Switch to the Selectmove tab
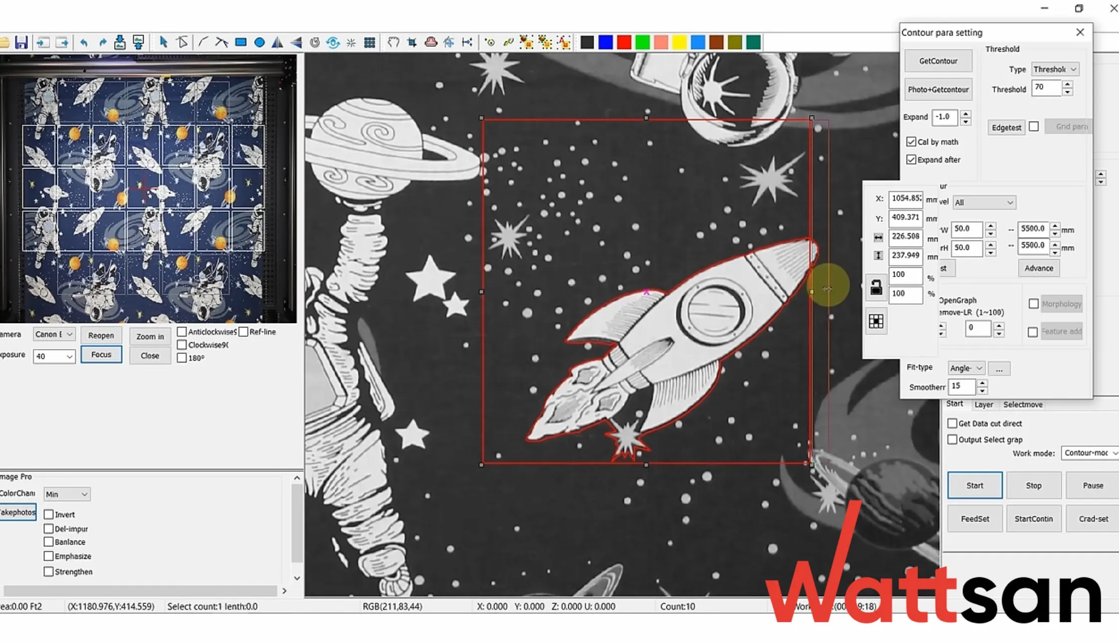The height and width of the screenshot is (643, 1119). [x=1023, y=405]
